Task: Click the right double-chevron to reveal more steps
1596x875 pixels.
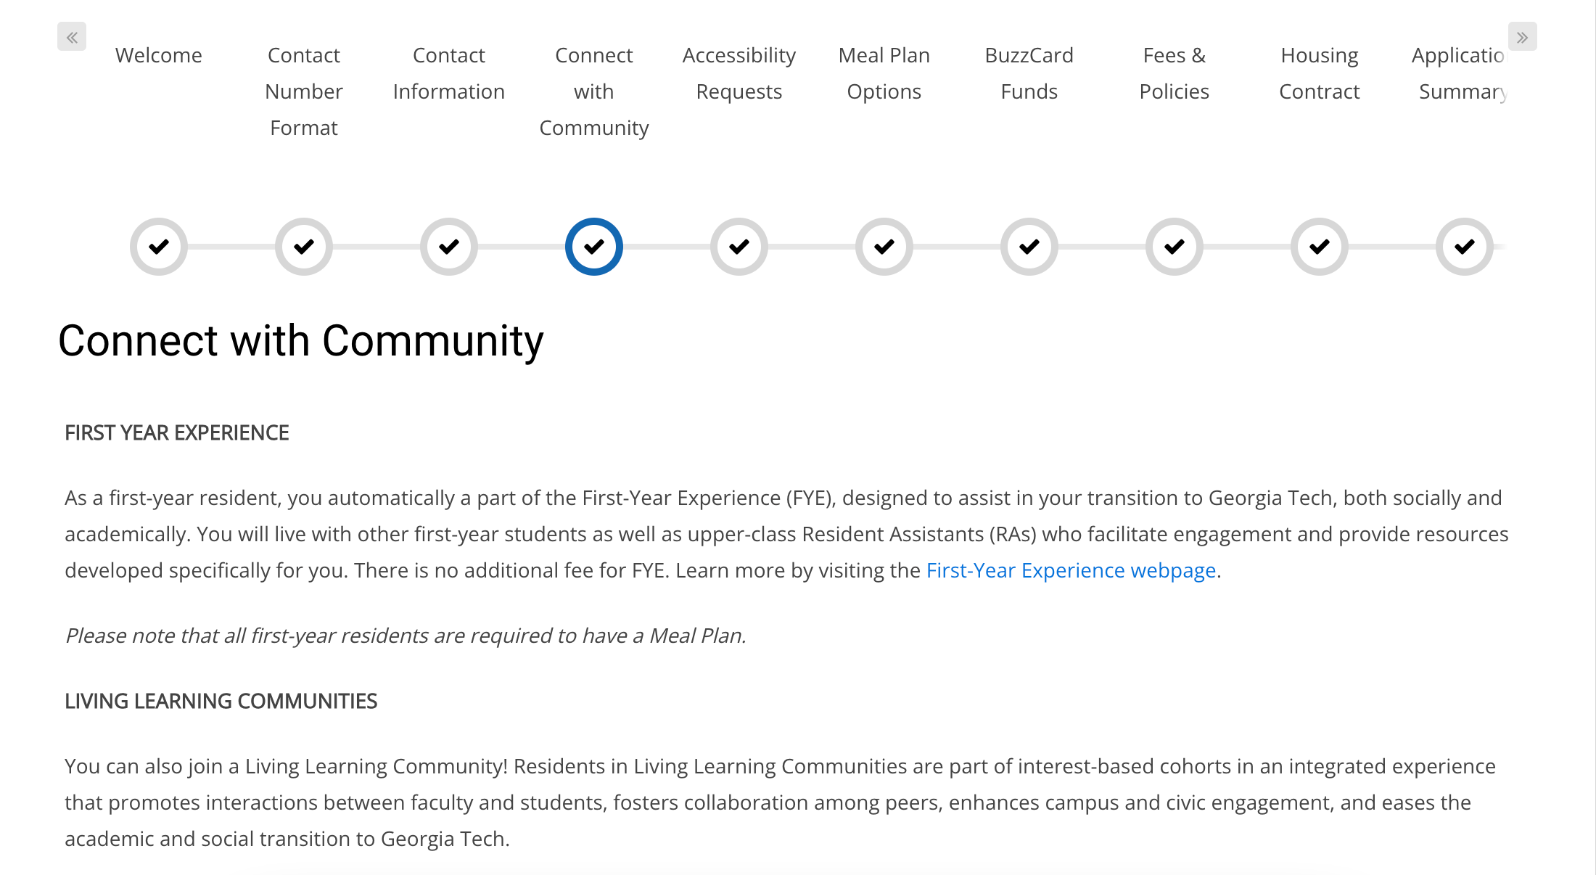Action: (x=1522, y=36)
